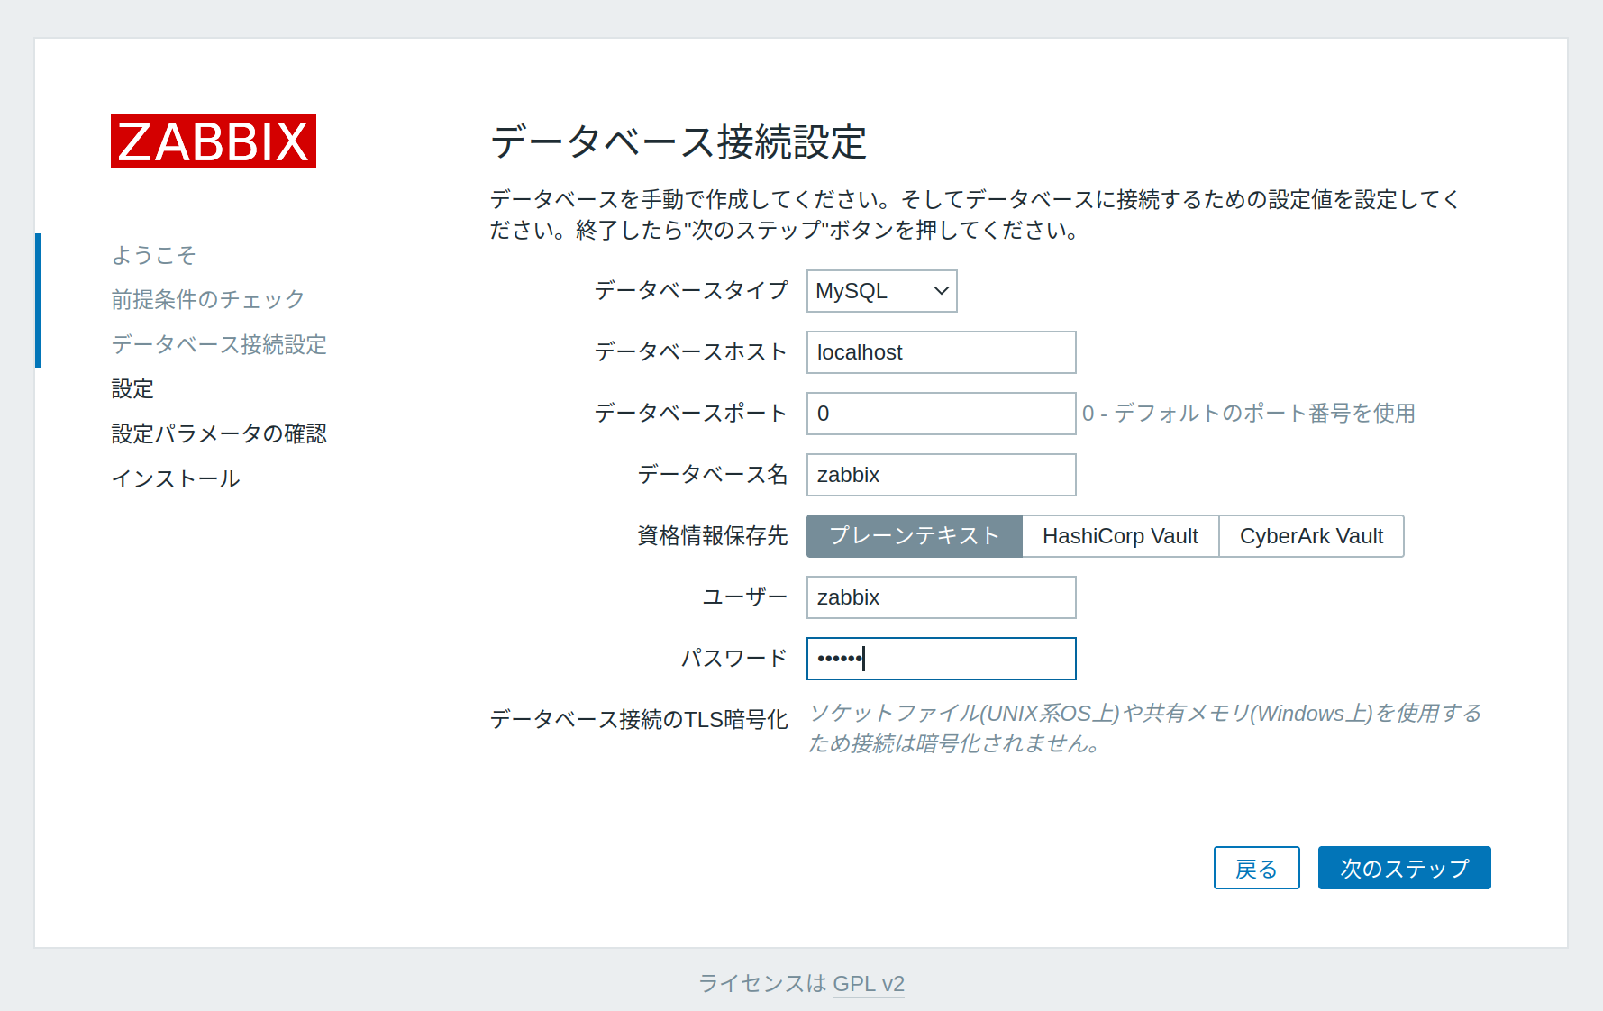Jump to the インストール step
The width and height of the screenshot is (1603, 1011).
tap(174, 478)
